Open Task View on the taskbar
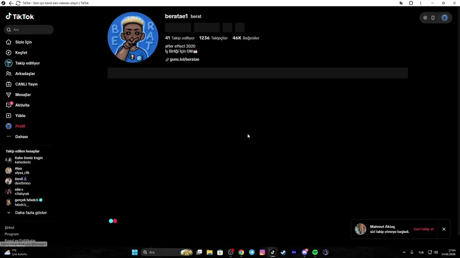The image size is (460, 258). (199, 252)
